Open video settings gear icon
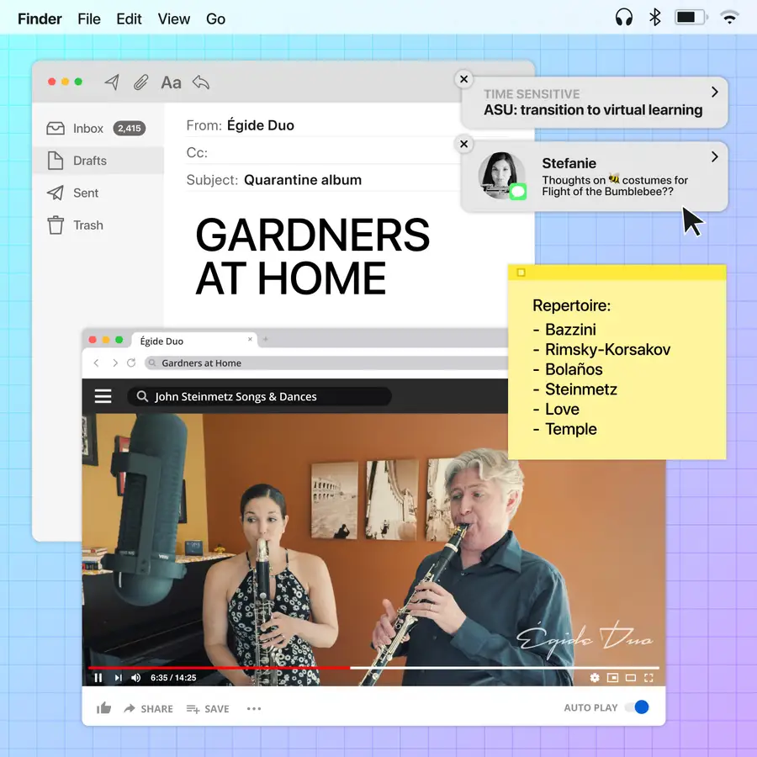Viewport: 757px width, 757px height. (595, 678)
